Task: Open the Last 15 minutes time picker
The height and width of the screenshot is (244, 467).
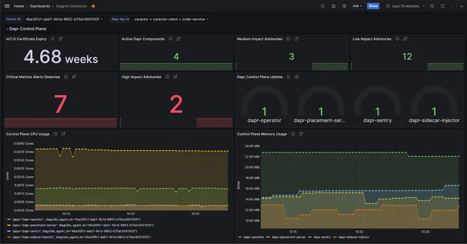Action: (x=406, y=6)
